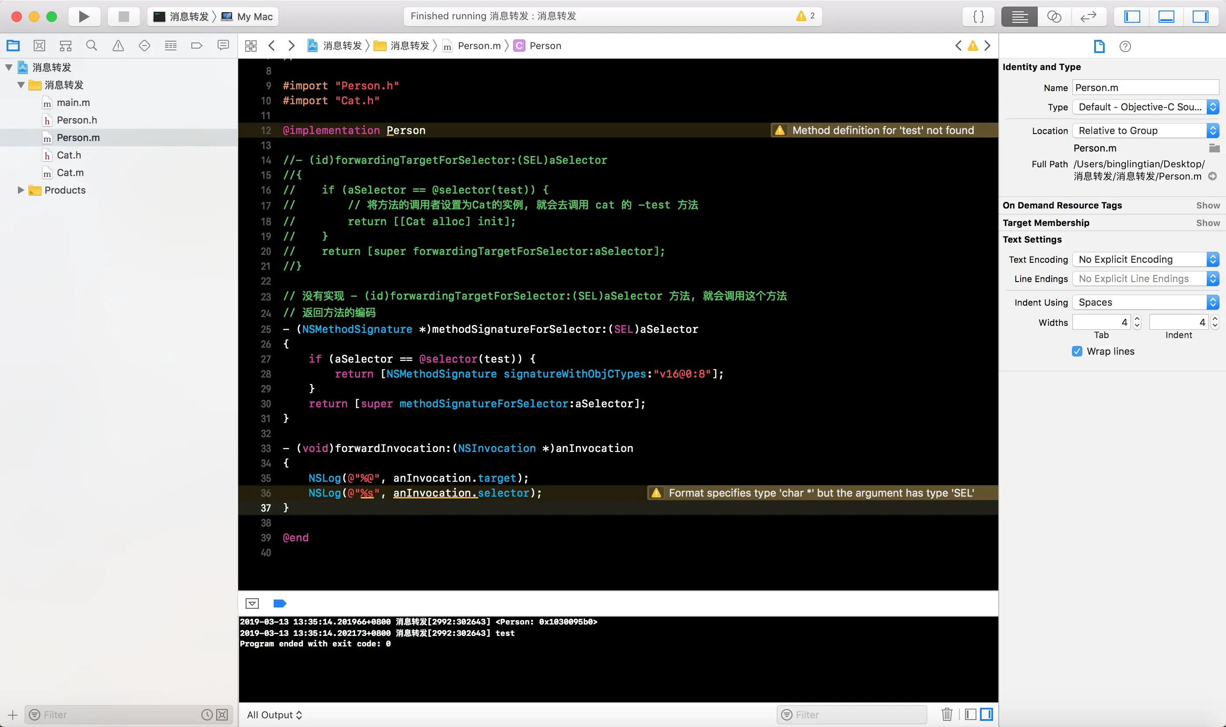The image size is (1226, 727).
Task: Click Person.m in the jump bar
Action: (x=479, y=46)
